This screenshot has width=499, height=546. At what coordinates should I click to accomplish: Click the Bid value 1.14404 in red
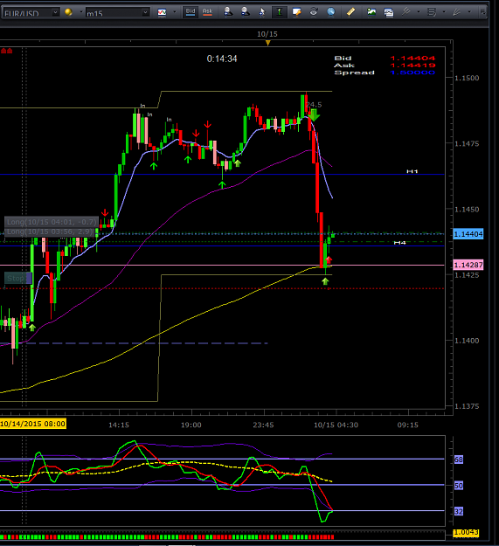pos(412,59)
